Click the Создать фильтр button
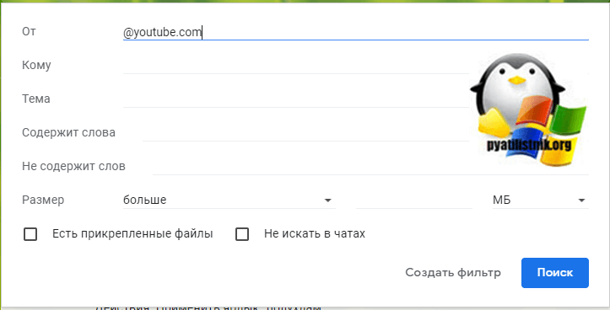 point(453,273)
